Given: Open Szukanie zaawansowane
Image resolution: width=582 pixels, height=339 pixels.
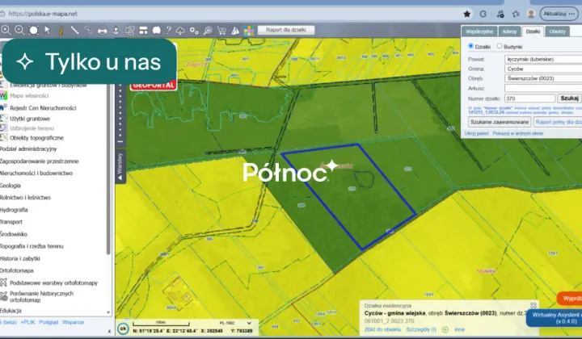Looking at the screenshot, I should (x=500, y=122).
